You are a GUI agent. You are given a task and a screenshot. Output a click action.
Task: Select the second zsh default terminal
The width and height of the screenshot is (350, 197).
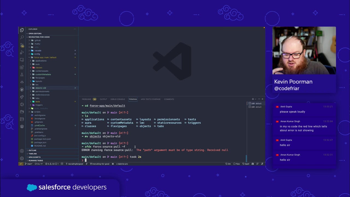(255, 107)
